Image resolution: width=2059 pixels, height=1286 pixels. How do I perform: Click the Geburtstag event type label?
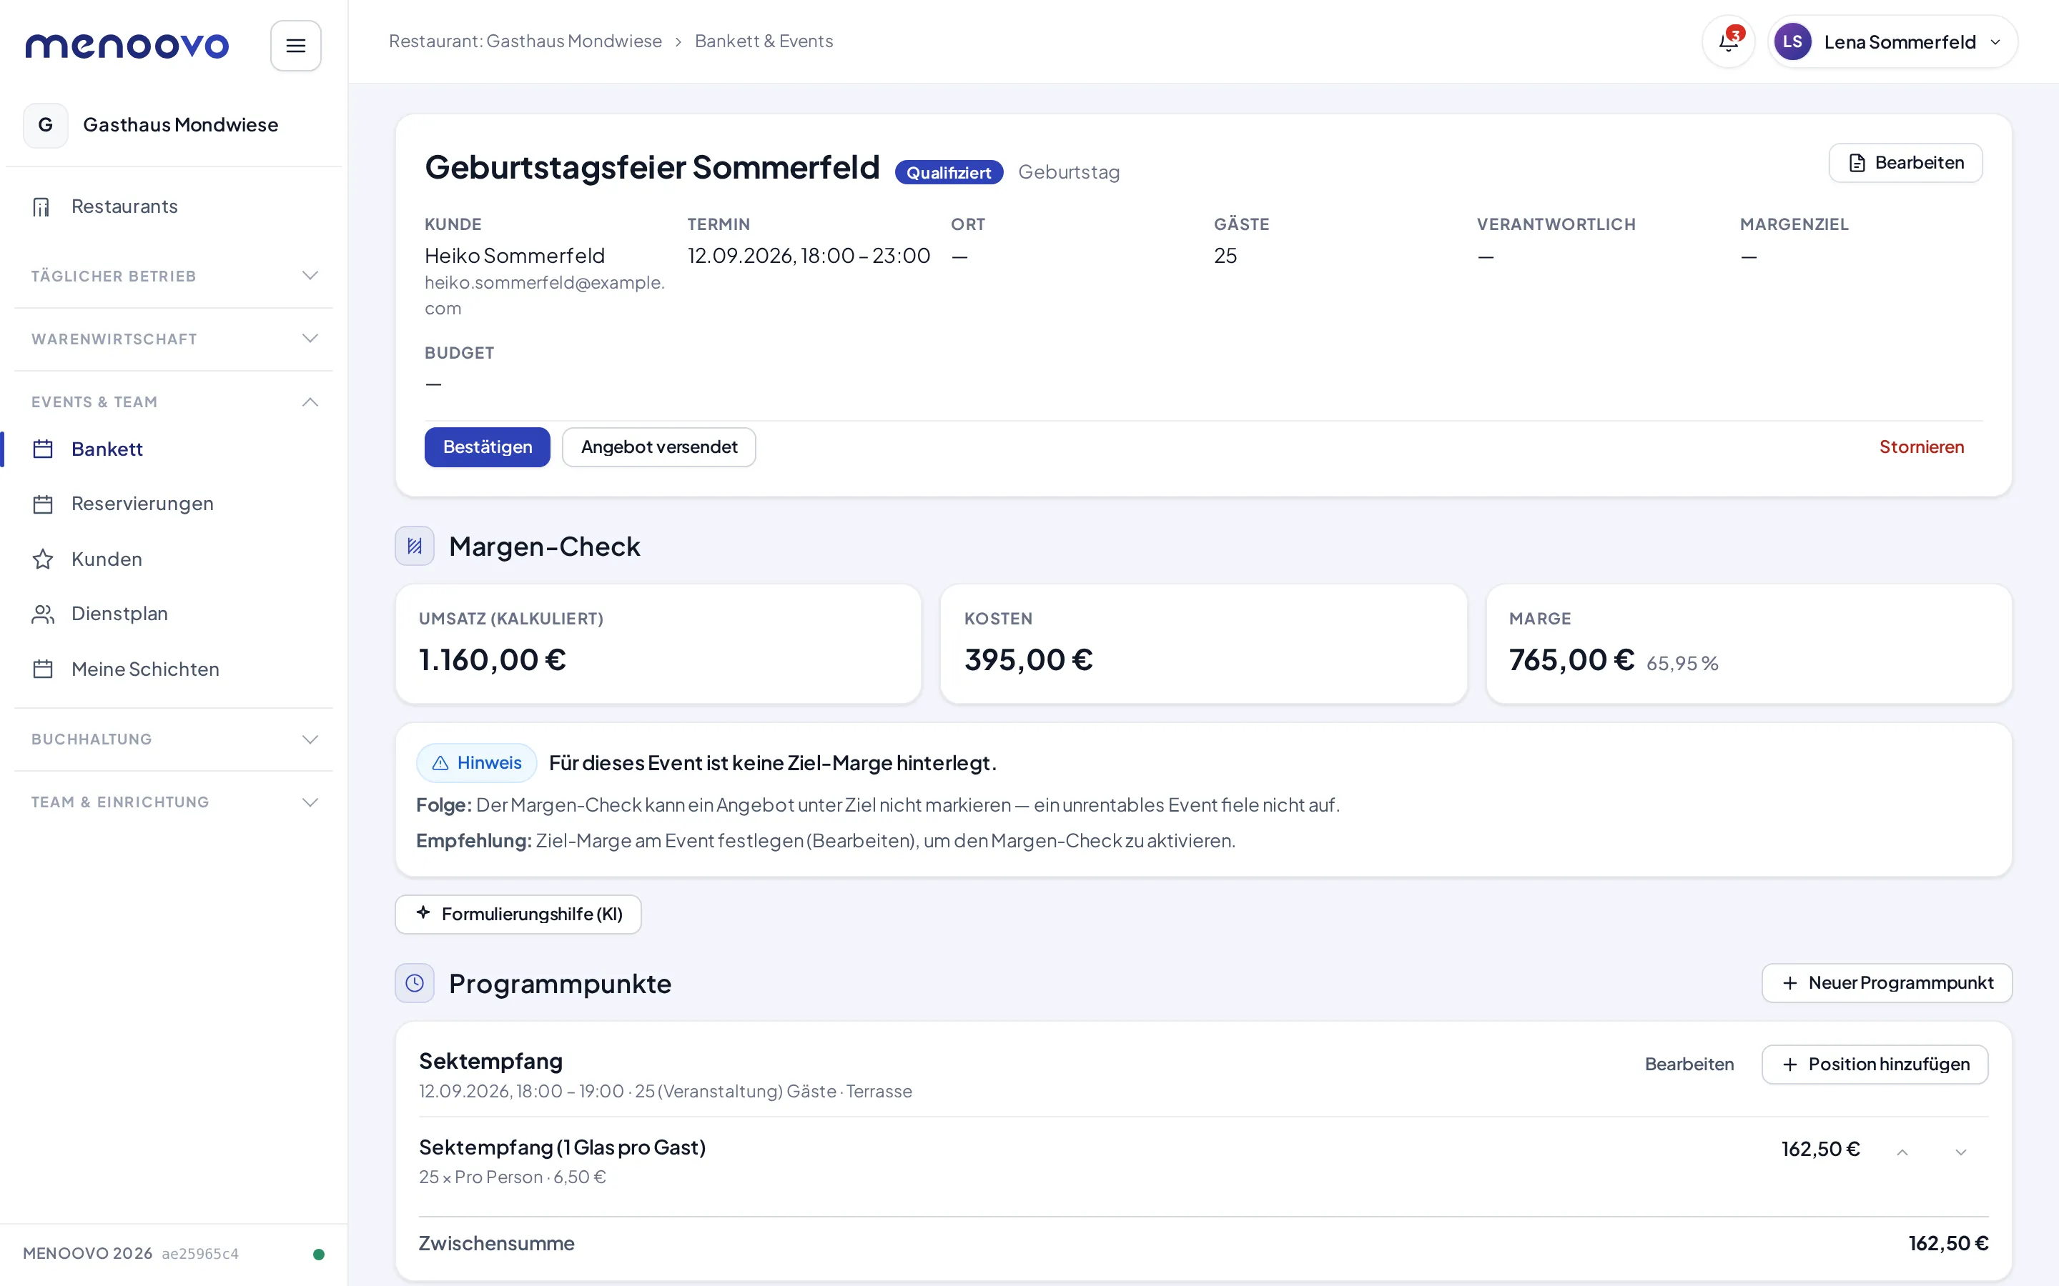coord(1069,173)
